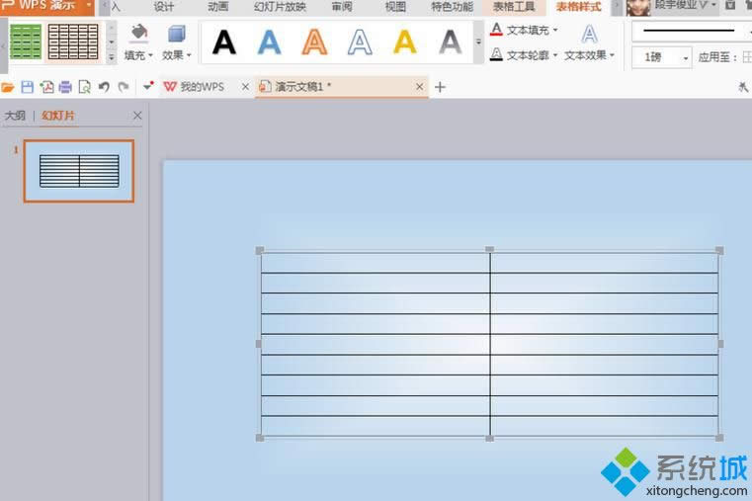Expand the text style gallery
The image size is (752, 501).
(x=478, y=42)
